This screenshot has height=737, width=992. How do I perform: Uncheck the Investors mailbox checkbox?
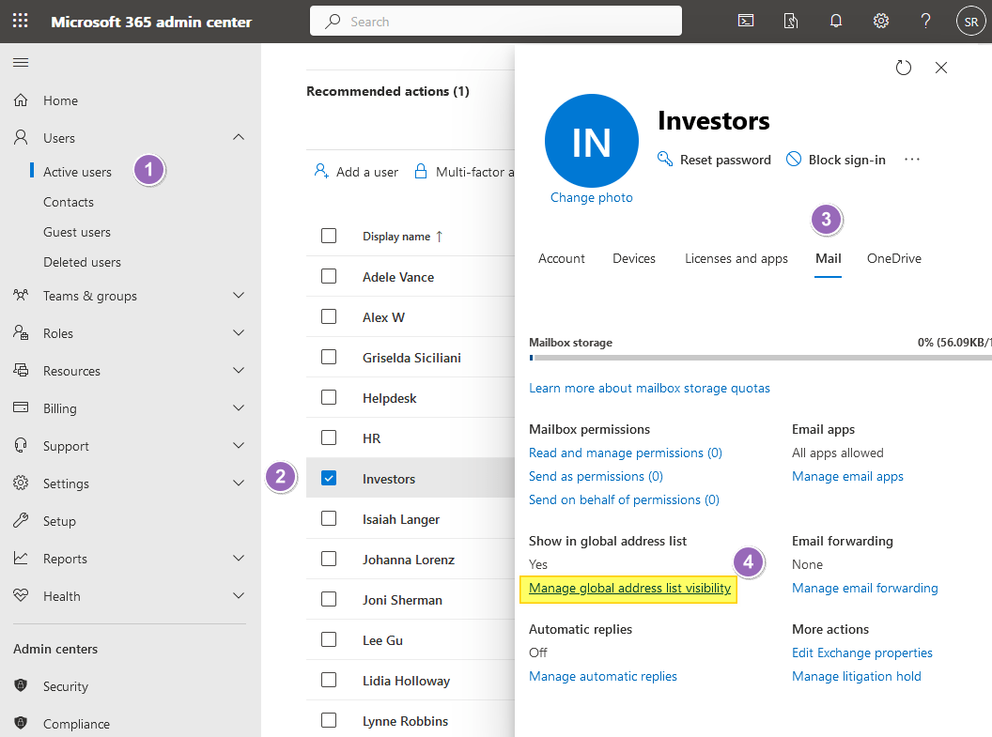point(329,477)
